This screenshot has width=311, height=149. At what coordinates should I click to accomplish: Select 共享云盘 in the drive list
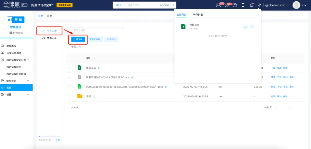[x=51, y=38]
